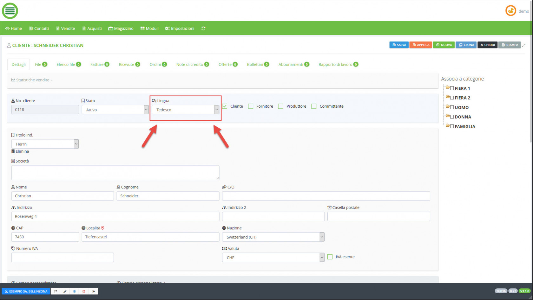Open the green hamburger menu logo
This screenshot has width=533, height=300.
pos(10,11)
